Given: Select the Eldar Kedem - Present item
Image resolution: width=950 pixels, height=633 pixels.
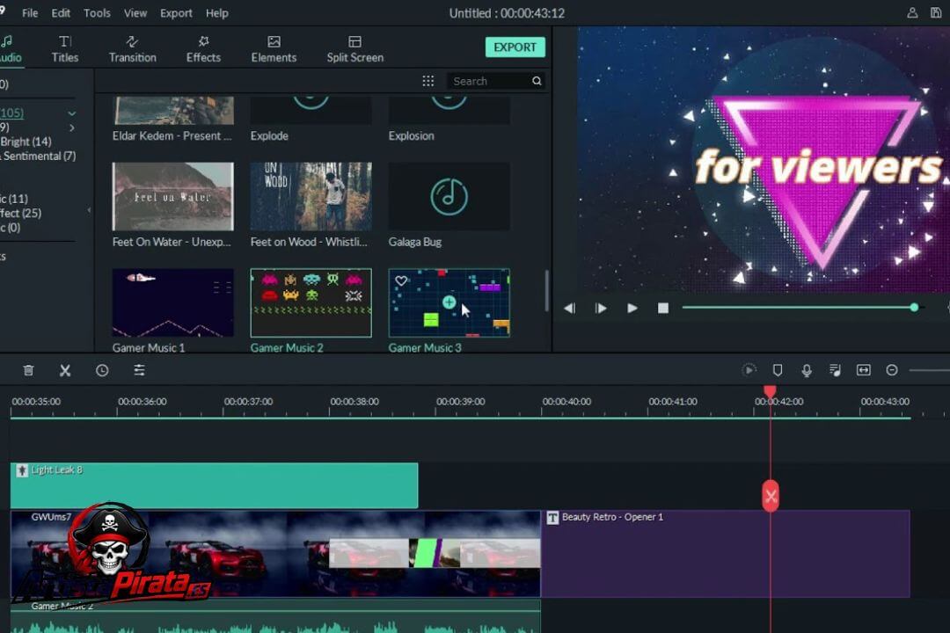Looking at the screenshot, I should tap(172, 110).
